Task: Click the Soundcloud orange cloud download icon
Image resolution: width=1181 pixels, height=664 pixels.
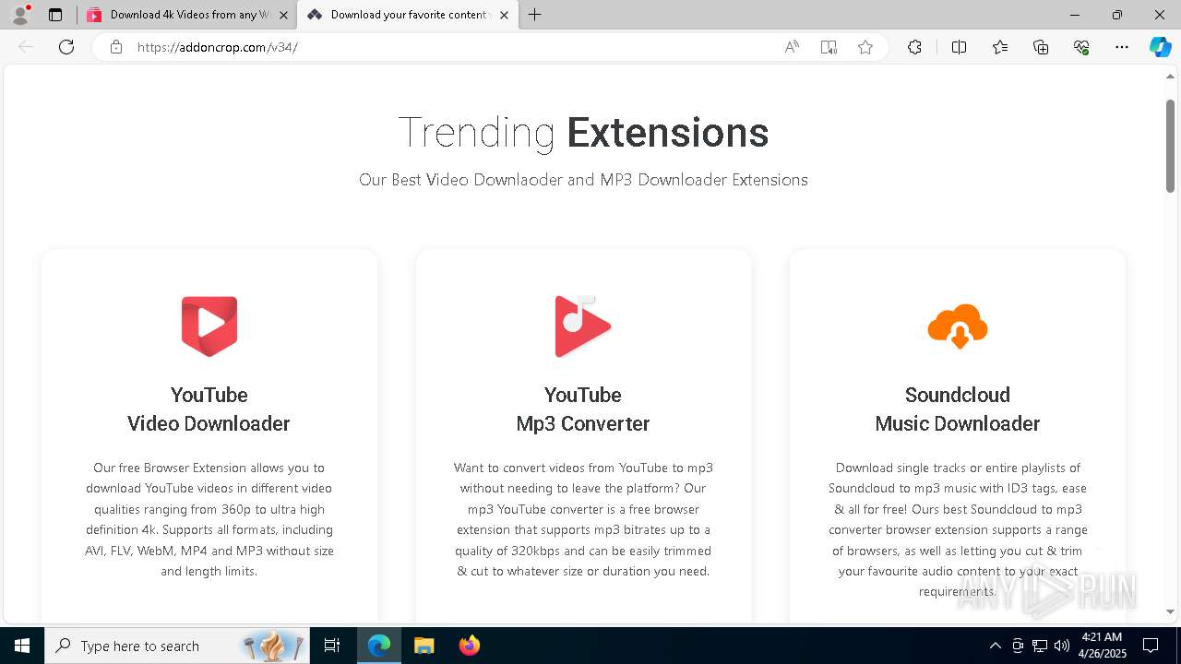Action: (x=958, y=326)
